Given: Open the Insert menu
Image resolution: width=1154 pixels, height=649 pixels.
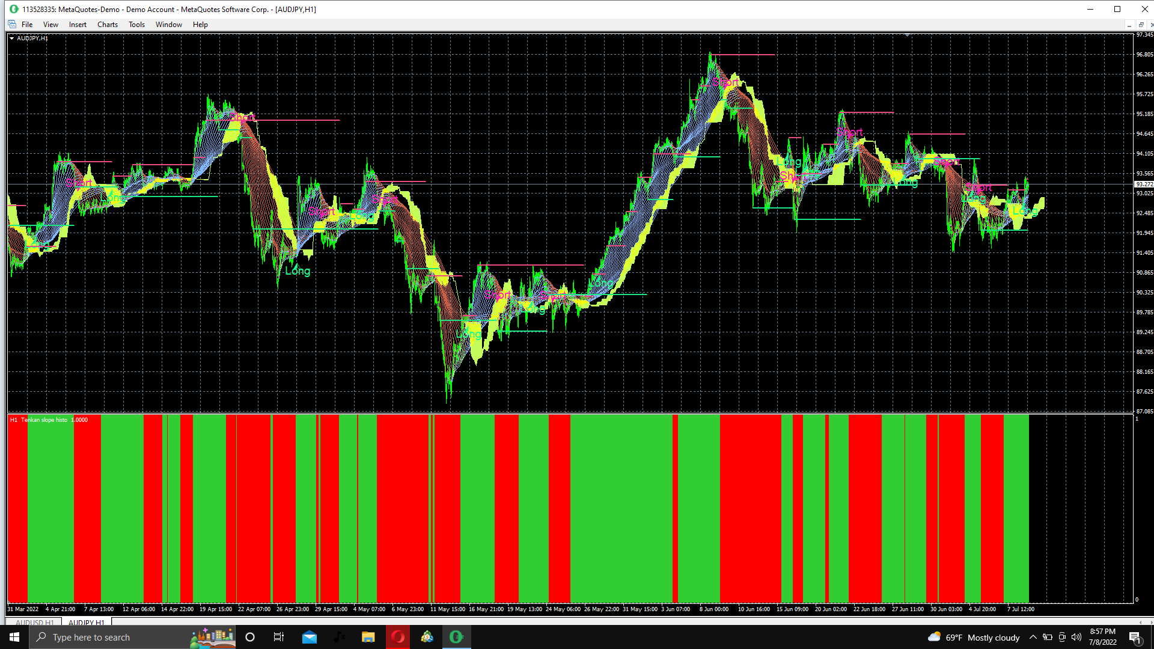Looking at the screenshot, I should pyautogui.click(x=78, y=25).
